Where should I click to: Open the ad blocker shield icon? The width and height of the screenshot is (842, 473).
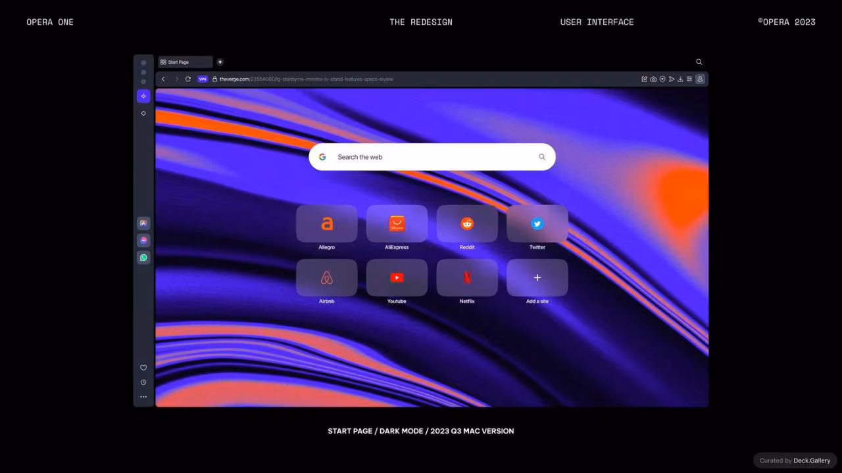click(662, 79)
